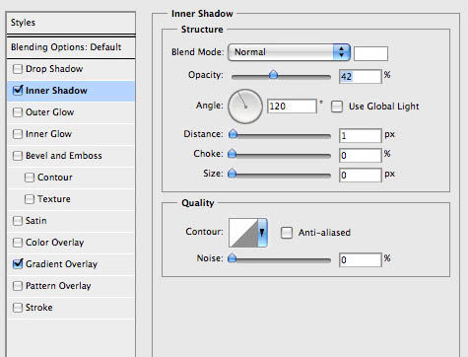468x357 pixels.
Task: Click the Distance slider handle
Action: (233, 134)
